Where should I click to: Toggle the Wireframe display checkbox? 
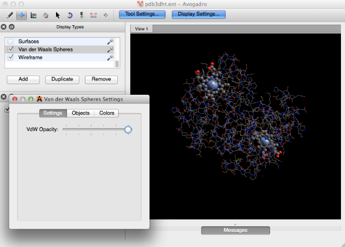11,57
